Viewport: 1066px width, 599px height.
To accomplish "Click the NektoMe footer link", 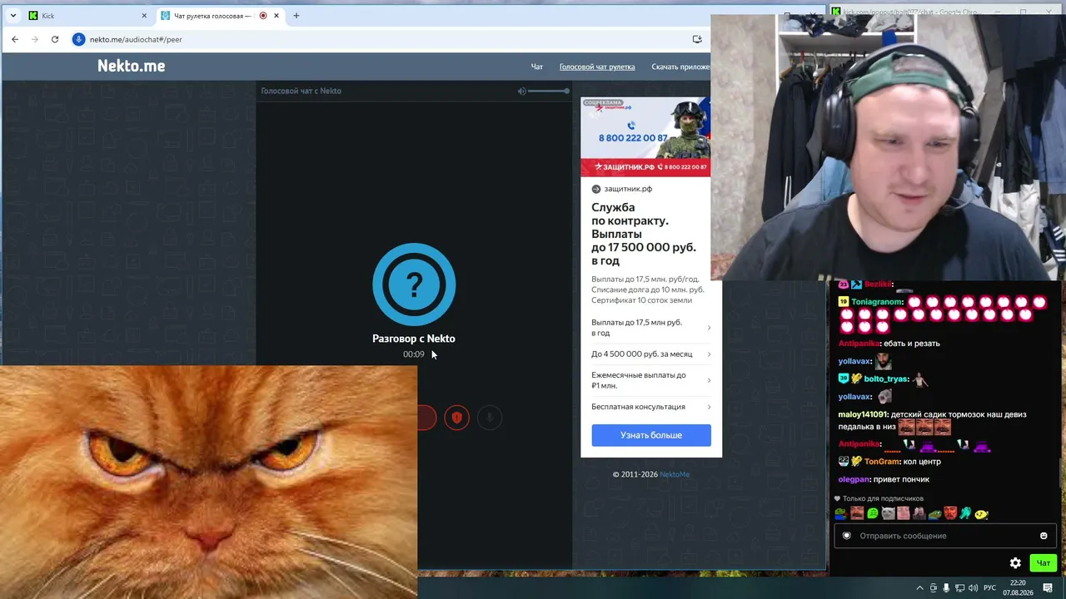I will tap(675, 474).
